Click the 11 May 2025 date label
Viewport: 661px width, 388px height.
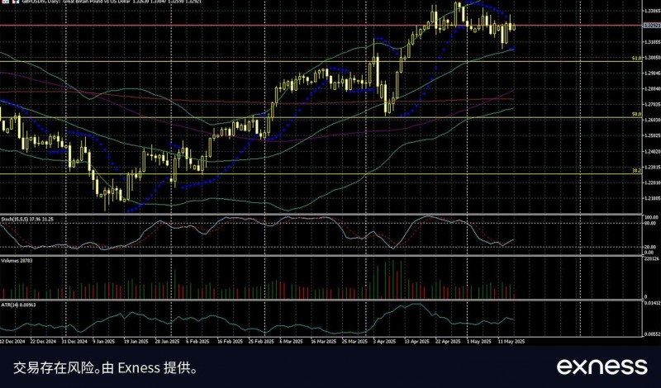pyautogui.click(x=511, y=341)
